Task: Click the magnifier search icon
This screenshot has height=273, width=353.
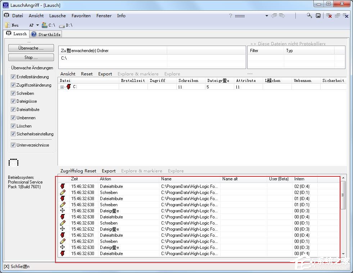Action: [x=309, y=15]
